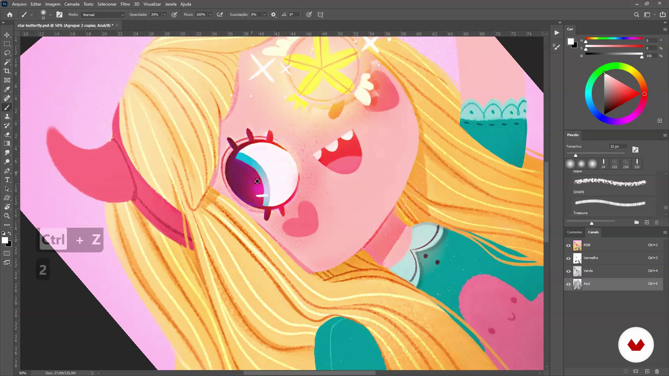The height and width of the screenshot is (376, 669).
Task: Open the Opacidade slider dropdown
Action: click(x=164, y=15)
